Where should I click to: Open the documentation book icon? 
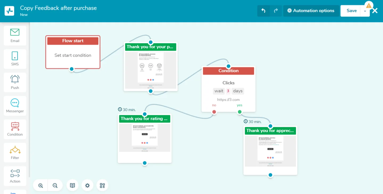tap(72, 185)
